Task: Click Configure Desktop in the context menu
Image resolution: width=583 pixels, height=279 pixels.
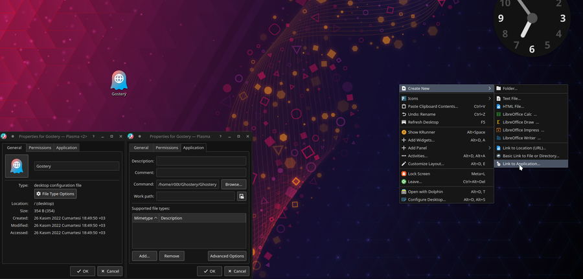Action: (428, 199)
